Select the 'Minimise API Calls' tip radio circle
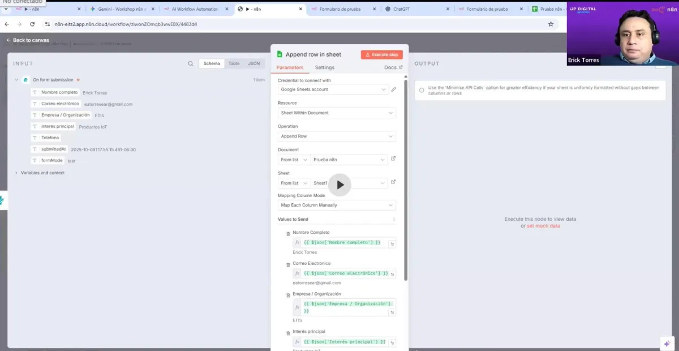The height and width of the screenshot is (351, 679). (422, 90)
